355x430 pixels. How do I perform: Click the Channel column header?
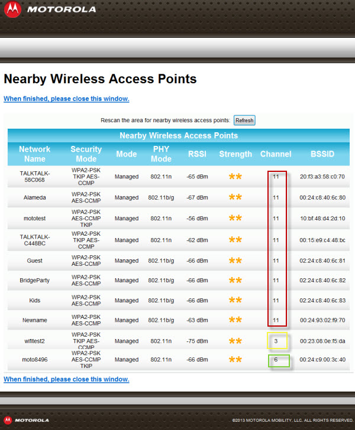[x=276, y=154]
